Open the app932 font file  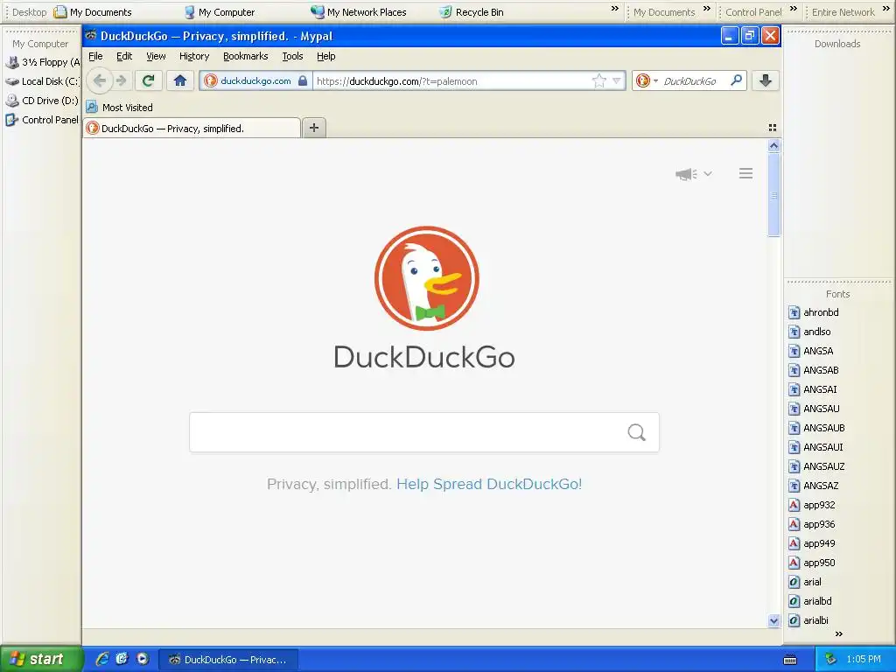pyautogui.click(x=812, y=505)
